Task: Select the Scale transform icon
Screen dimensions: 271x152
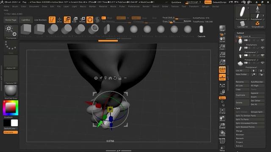Action: [75, 20]
